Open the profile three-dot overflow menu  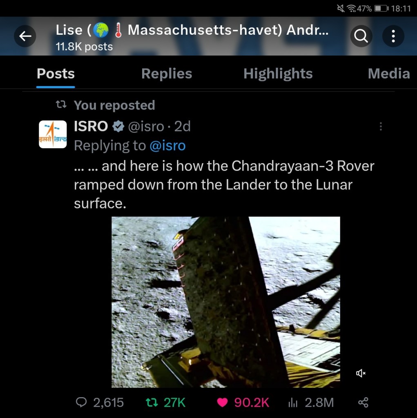(x=393, y=36)
